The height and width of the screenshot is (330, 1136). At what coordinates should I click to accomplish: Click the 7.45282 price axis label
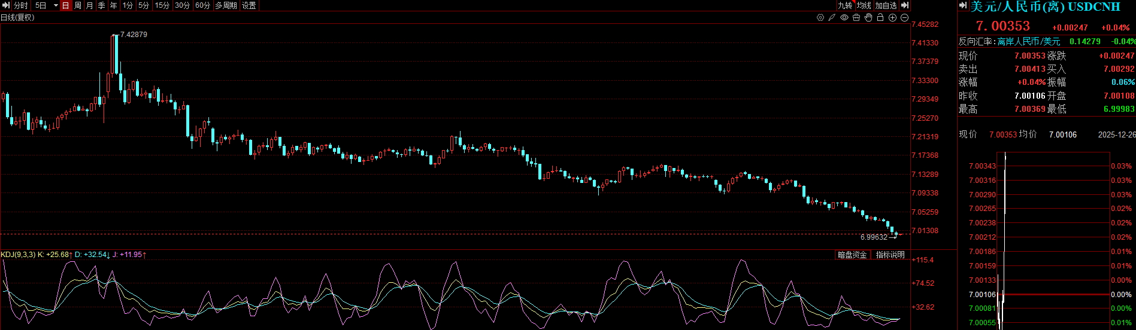coord(925,25)
